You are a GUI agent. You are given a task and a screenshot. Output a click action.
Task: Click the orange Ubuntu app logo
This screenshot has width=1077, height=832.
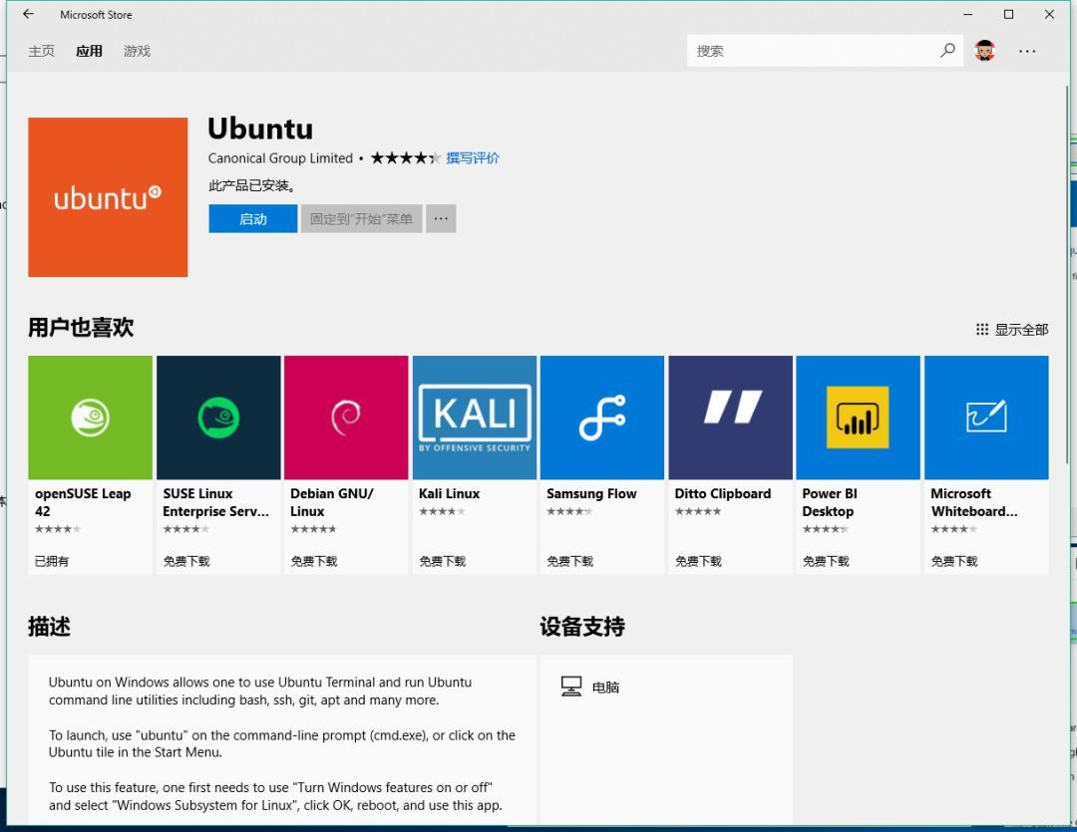point(107,196)
